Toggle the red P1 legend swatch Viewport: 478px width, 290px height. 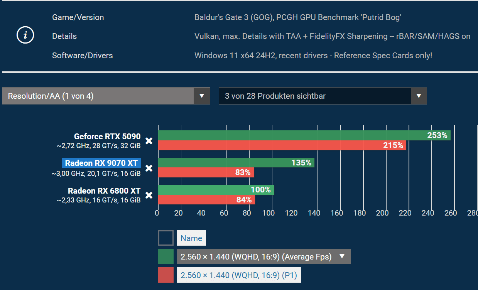[166, 275]
